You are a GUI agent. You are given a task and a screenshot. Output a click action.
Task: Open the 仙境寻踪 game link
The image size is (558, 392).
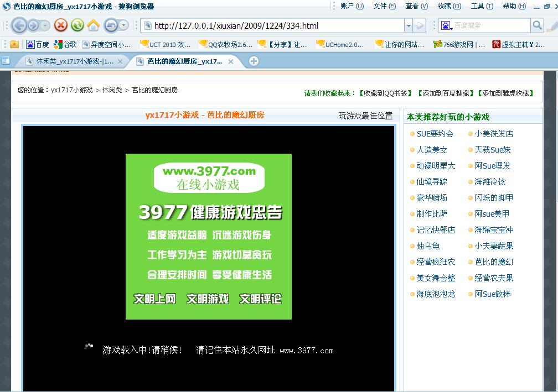click(432, 181)
